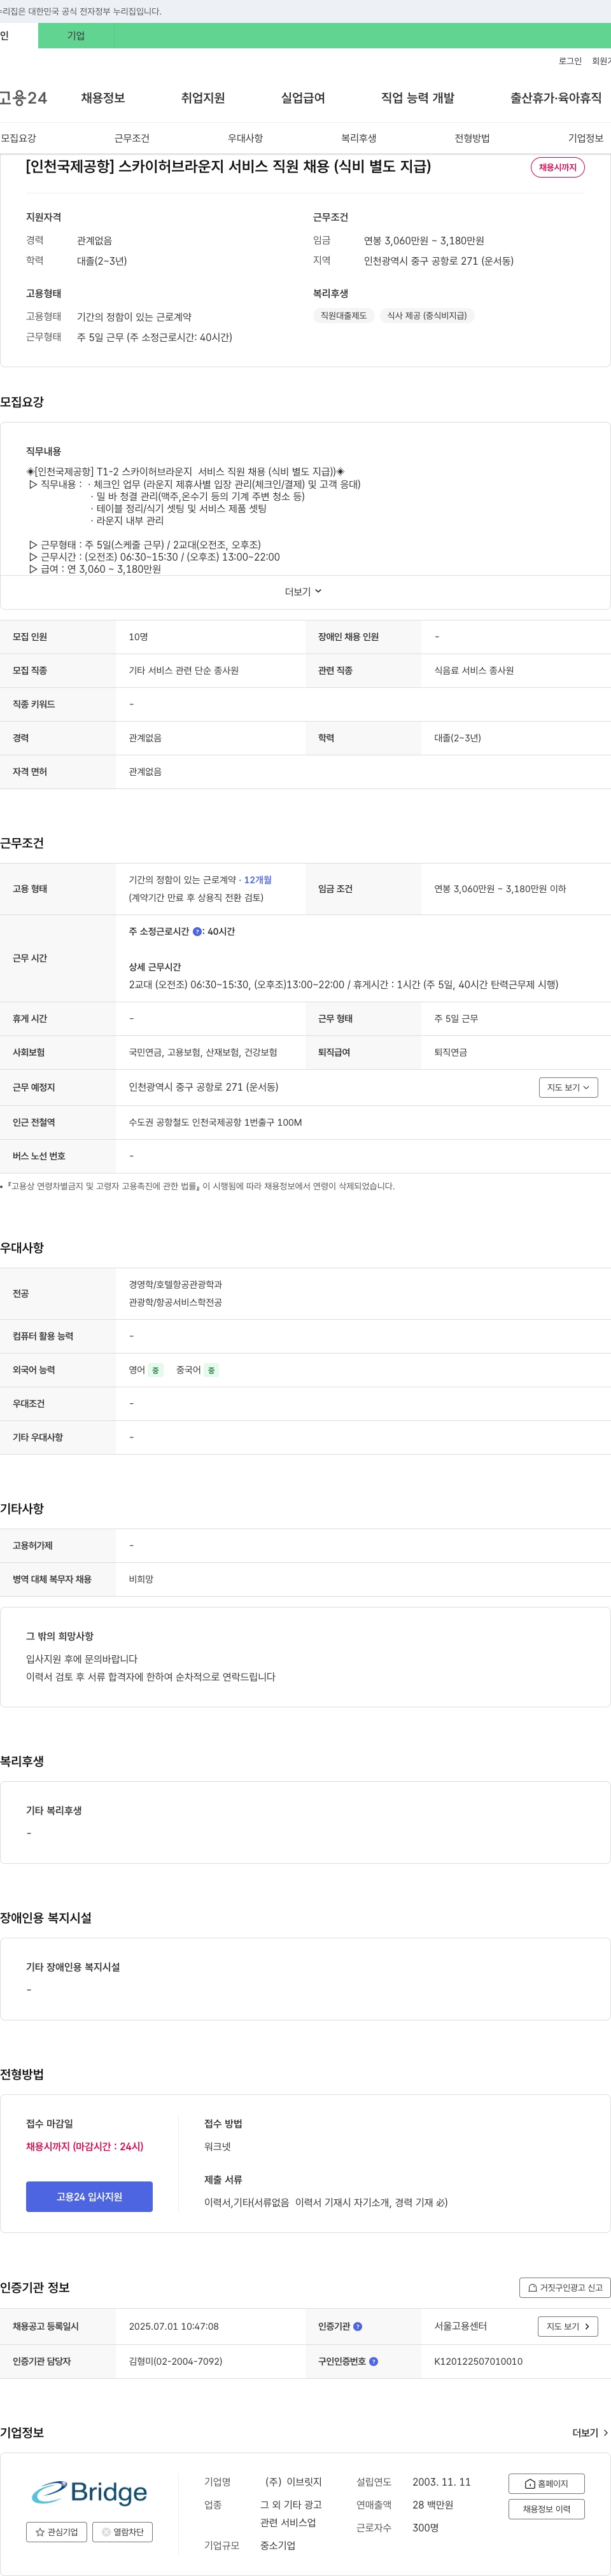This screenshot has height=2576, width=611.
Task: Jump to 근무조건 section tab
Action: coord(132,138)
